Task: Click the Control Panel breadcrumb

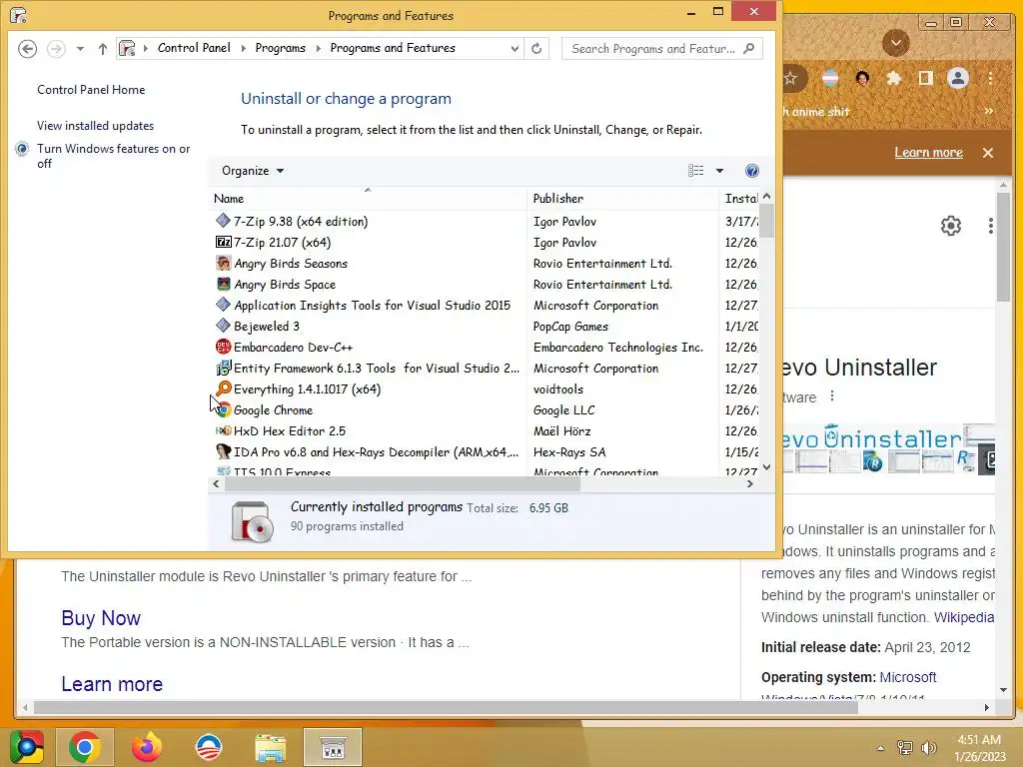Action: click(194, 48)
